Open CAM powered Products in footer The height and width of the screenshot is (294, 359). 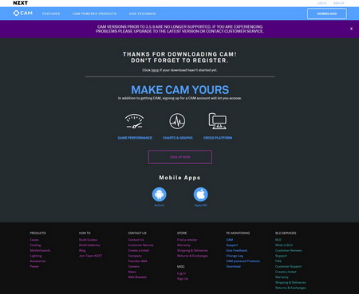tap(243, 261)
